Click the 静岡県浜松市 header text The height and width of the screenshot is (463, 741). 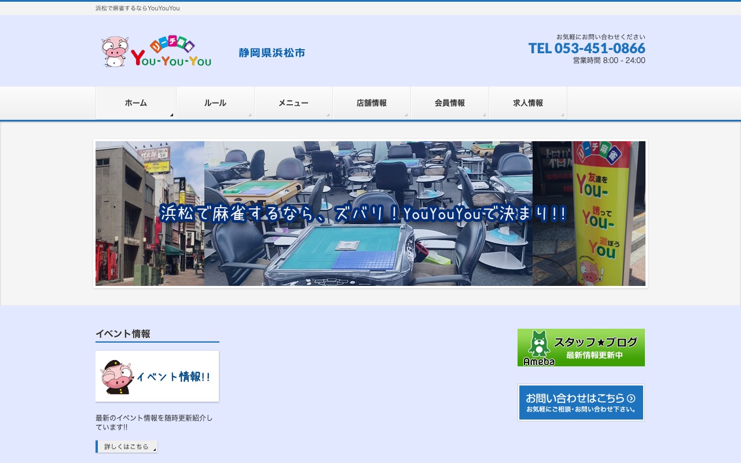(272, 53)
